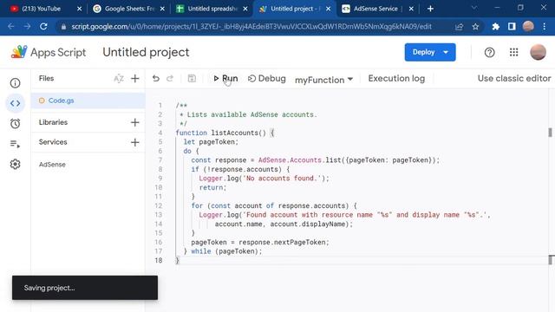Switch to the Untitled spreadsheet tab
This screenshot has height=312, width=555.
click(x=212, y=9)
